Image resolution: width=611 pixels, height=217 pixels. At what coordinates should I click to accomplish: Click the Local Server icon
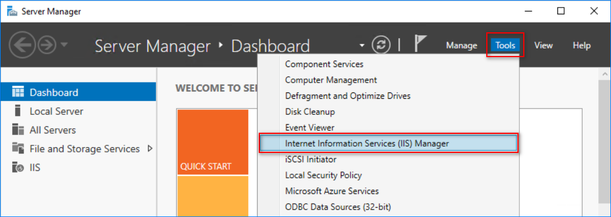(18, 111)
